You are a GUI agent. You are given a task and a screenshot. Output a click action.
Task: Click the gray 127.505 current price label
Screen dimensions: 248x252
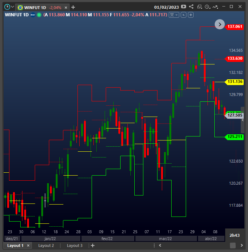coord(235,115)
